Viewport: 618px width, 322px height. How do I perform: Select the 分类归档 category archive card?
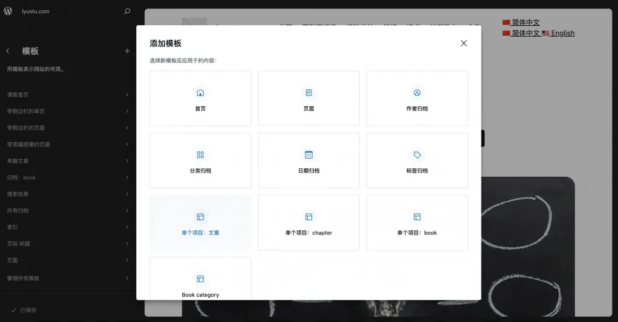[x=200, y=161]
